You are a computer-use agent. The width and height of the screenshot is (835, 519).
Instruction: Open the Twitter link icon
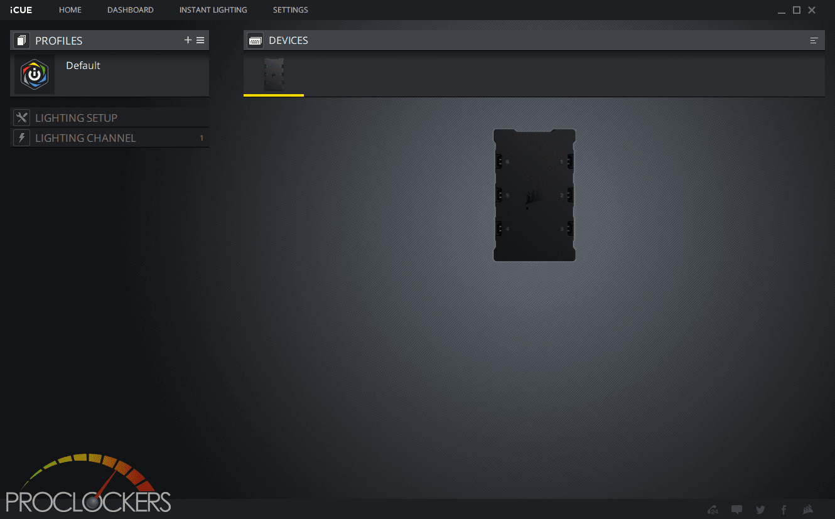click(760, 510)
